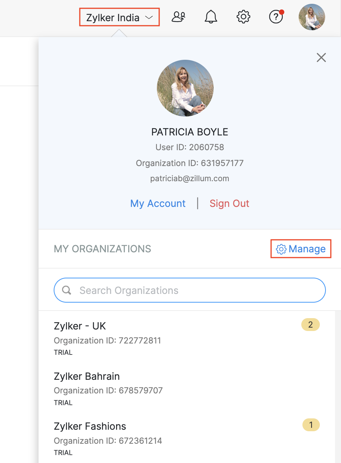The height and width of the screenshot is (463, 341).
Task: Click the users/contacts icon in top bar
Action: tap(178, 17)
